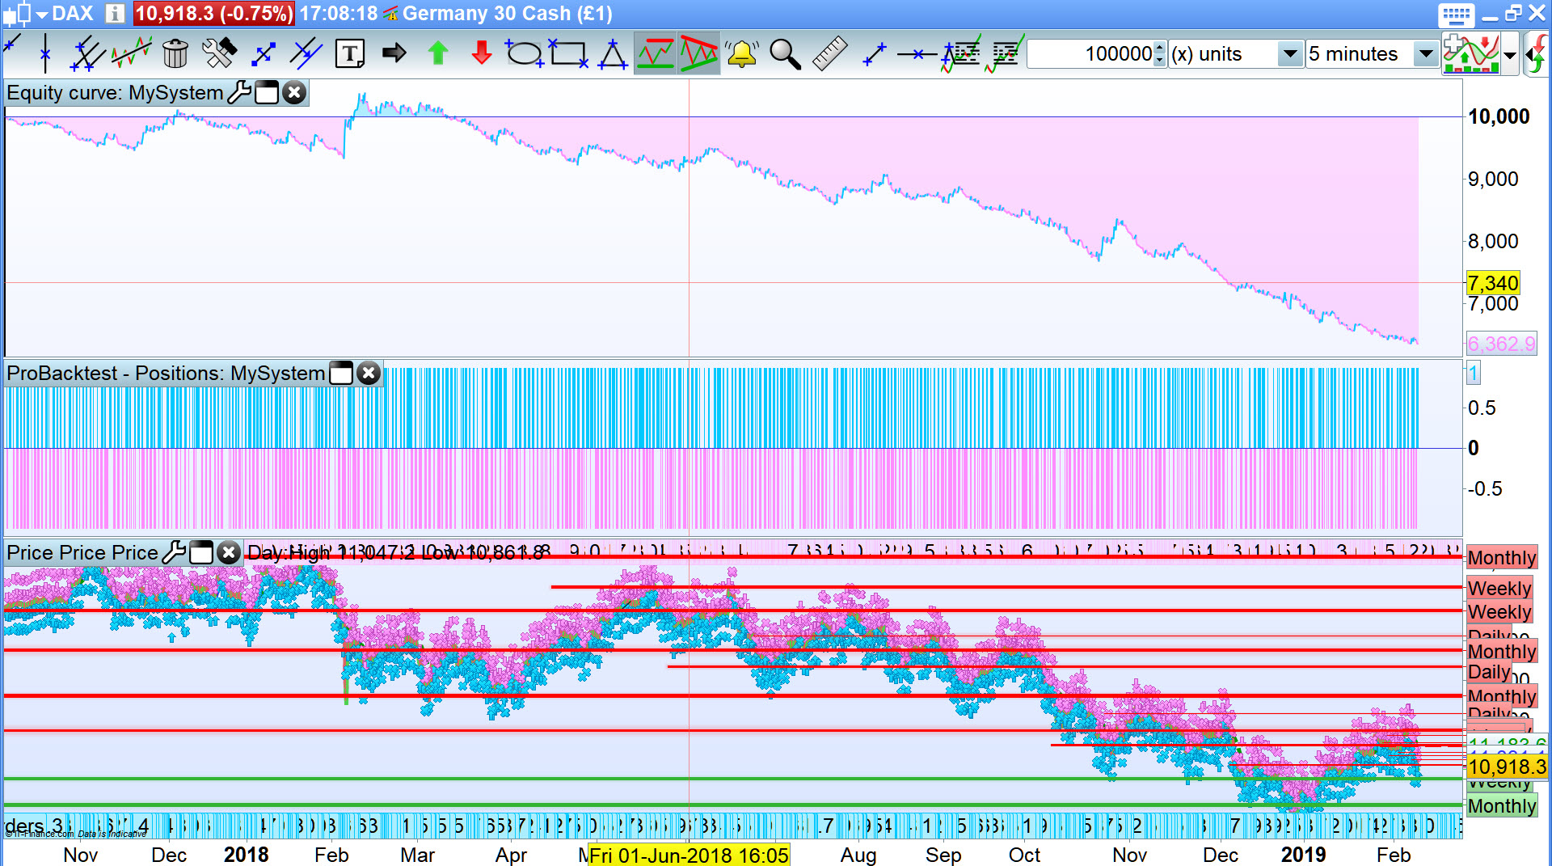
Task: Click the Price Price Price label
Action: pyautogui.click(x=82, y=552)
